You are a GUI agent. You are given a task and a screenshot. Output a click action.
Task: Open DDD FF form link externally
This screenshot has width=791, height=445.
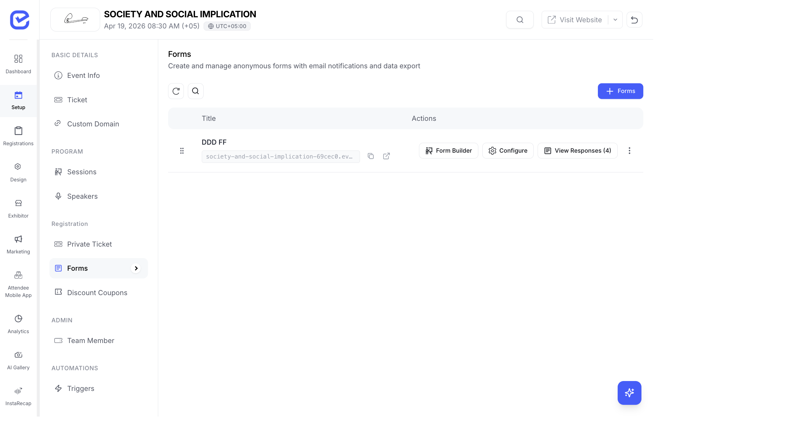click(x=386, y=156)
